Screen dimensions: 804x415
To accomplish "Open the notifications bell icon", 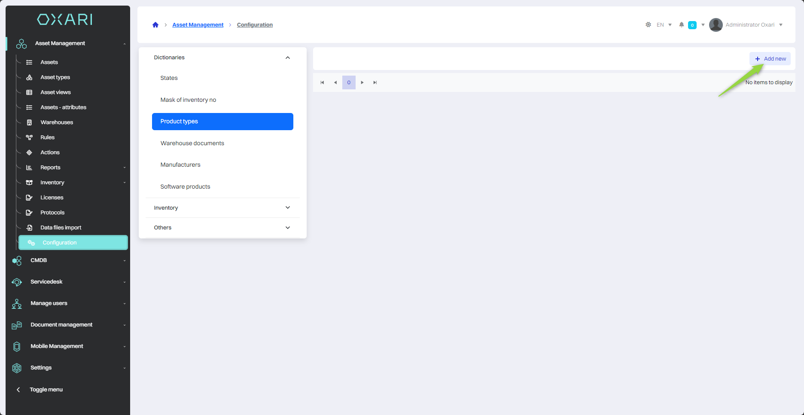I will (x=681, y=25).
